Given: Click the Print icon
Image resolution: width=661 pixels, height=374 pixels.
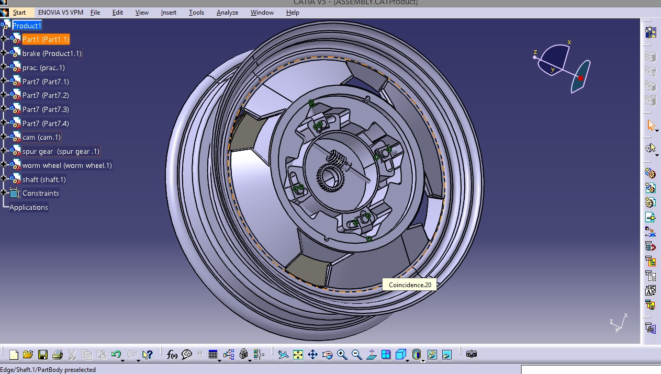Looking at the screenshot, I should click(58, 355).
